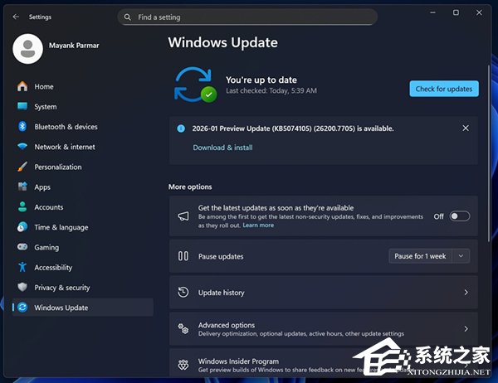This screenshot has height=383, width=498.
Task: Click the Advanced options gears icon
Action: (x=183, y=329)
